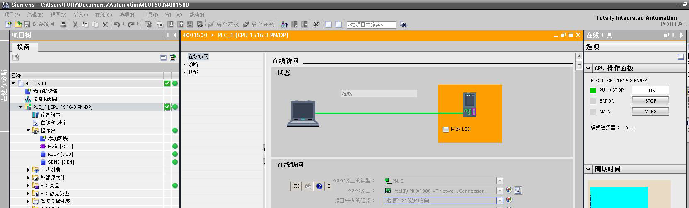Click the shield icon next to PG/PC interface

click(509, 190)
